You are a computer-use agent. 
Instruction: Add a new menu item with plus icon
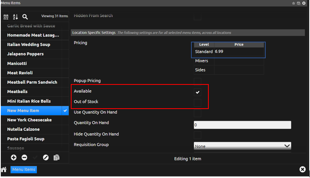(x=13, y=158)
